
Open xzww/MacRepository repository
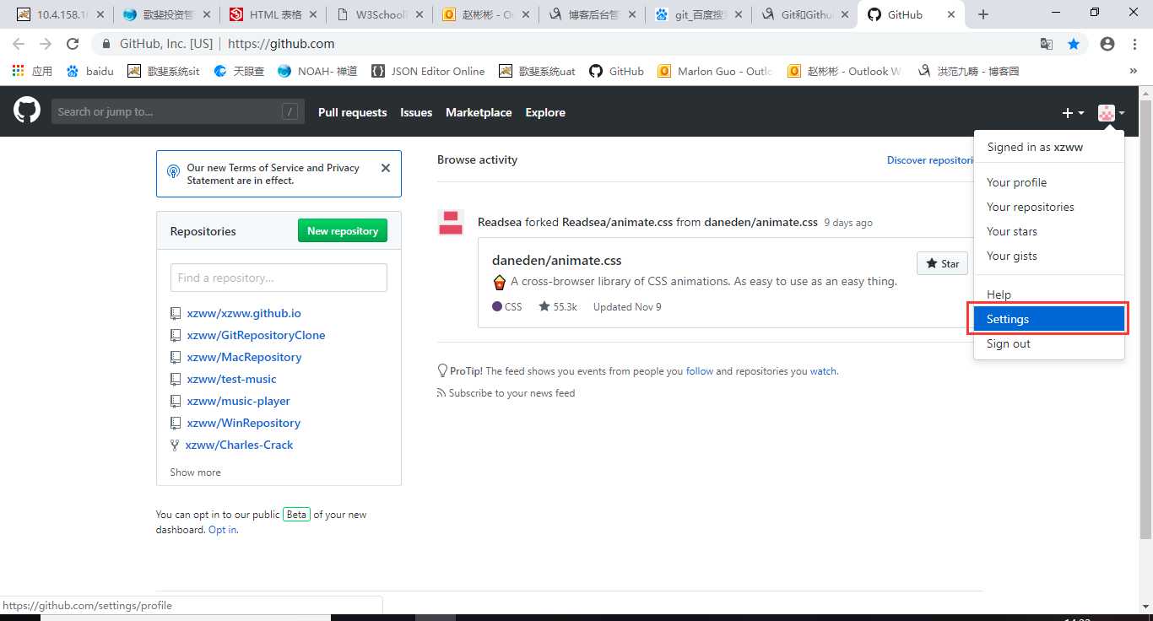pos(244,357)
